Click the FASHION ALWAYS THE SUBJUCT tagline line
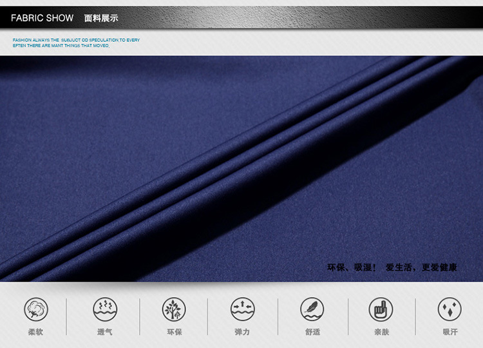This screenshot has height=348, width=483. [x=76, y=40]
